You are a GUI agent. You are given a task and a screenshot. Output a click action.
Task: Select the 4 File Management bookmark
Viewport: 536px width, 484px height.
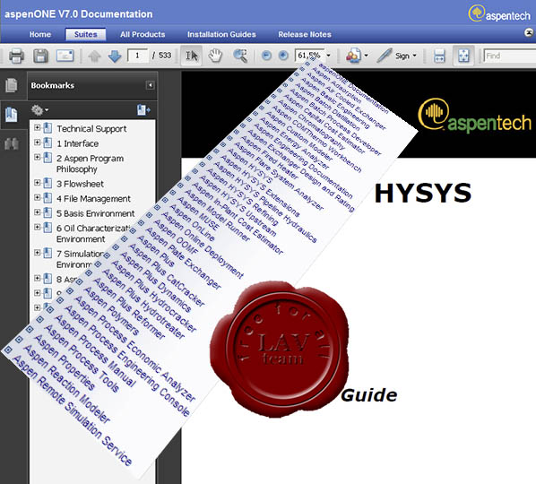pyautogui.click(x=93, y=199)
